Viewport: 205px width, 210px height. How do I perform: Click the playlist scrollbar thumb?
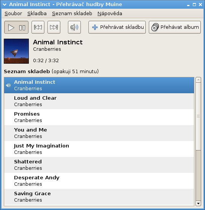[198, 116]
